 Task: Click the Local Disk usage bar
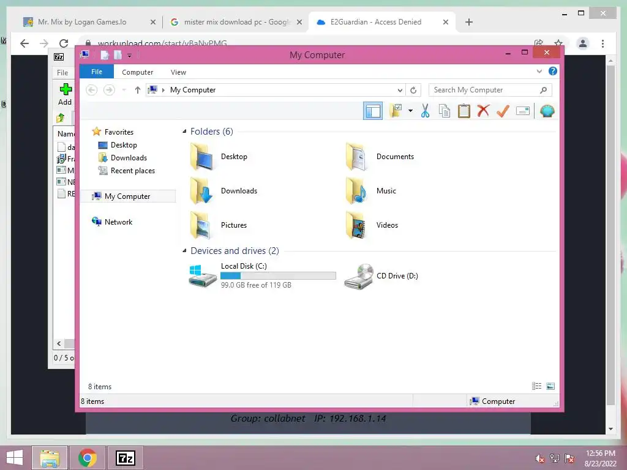pos(278,276)
